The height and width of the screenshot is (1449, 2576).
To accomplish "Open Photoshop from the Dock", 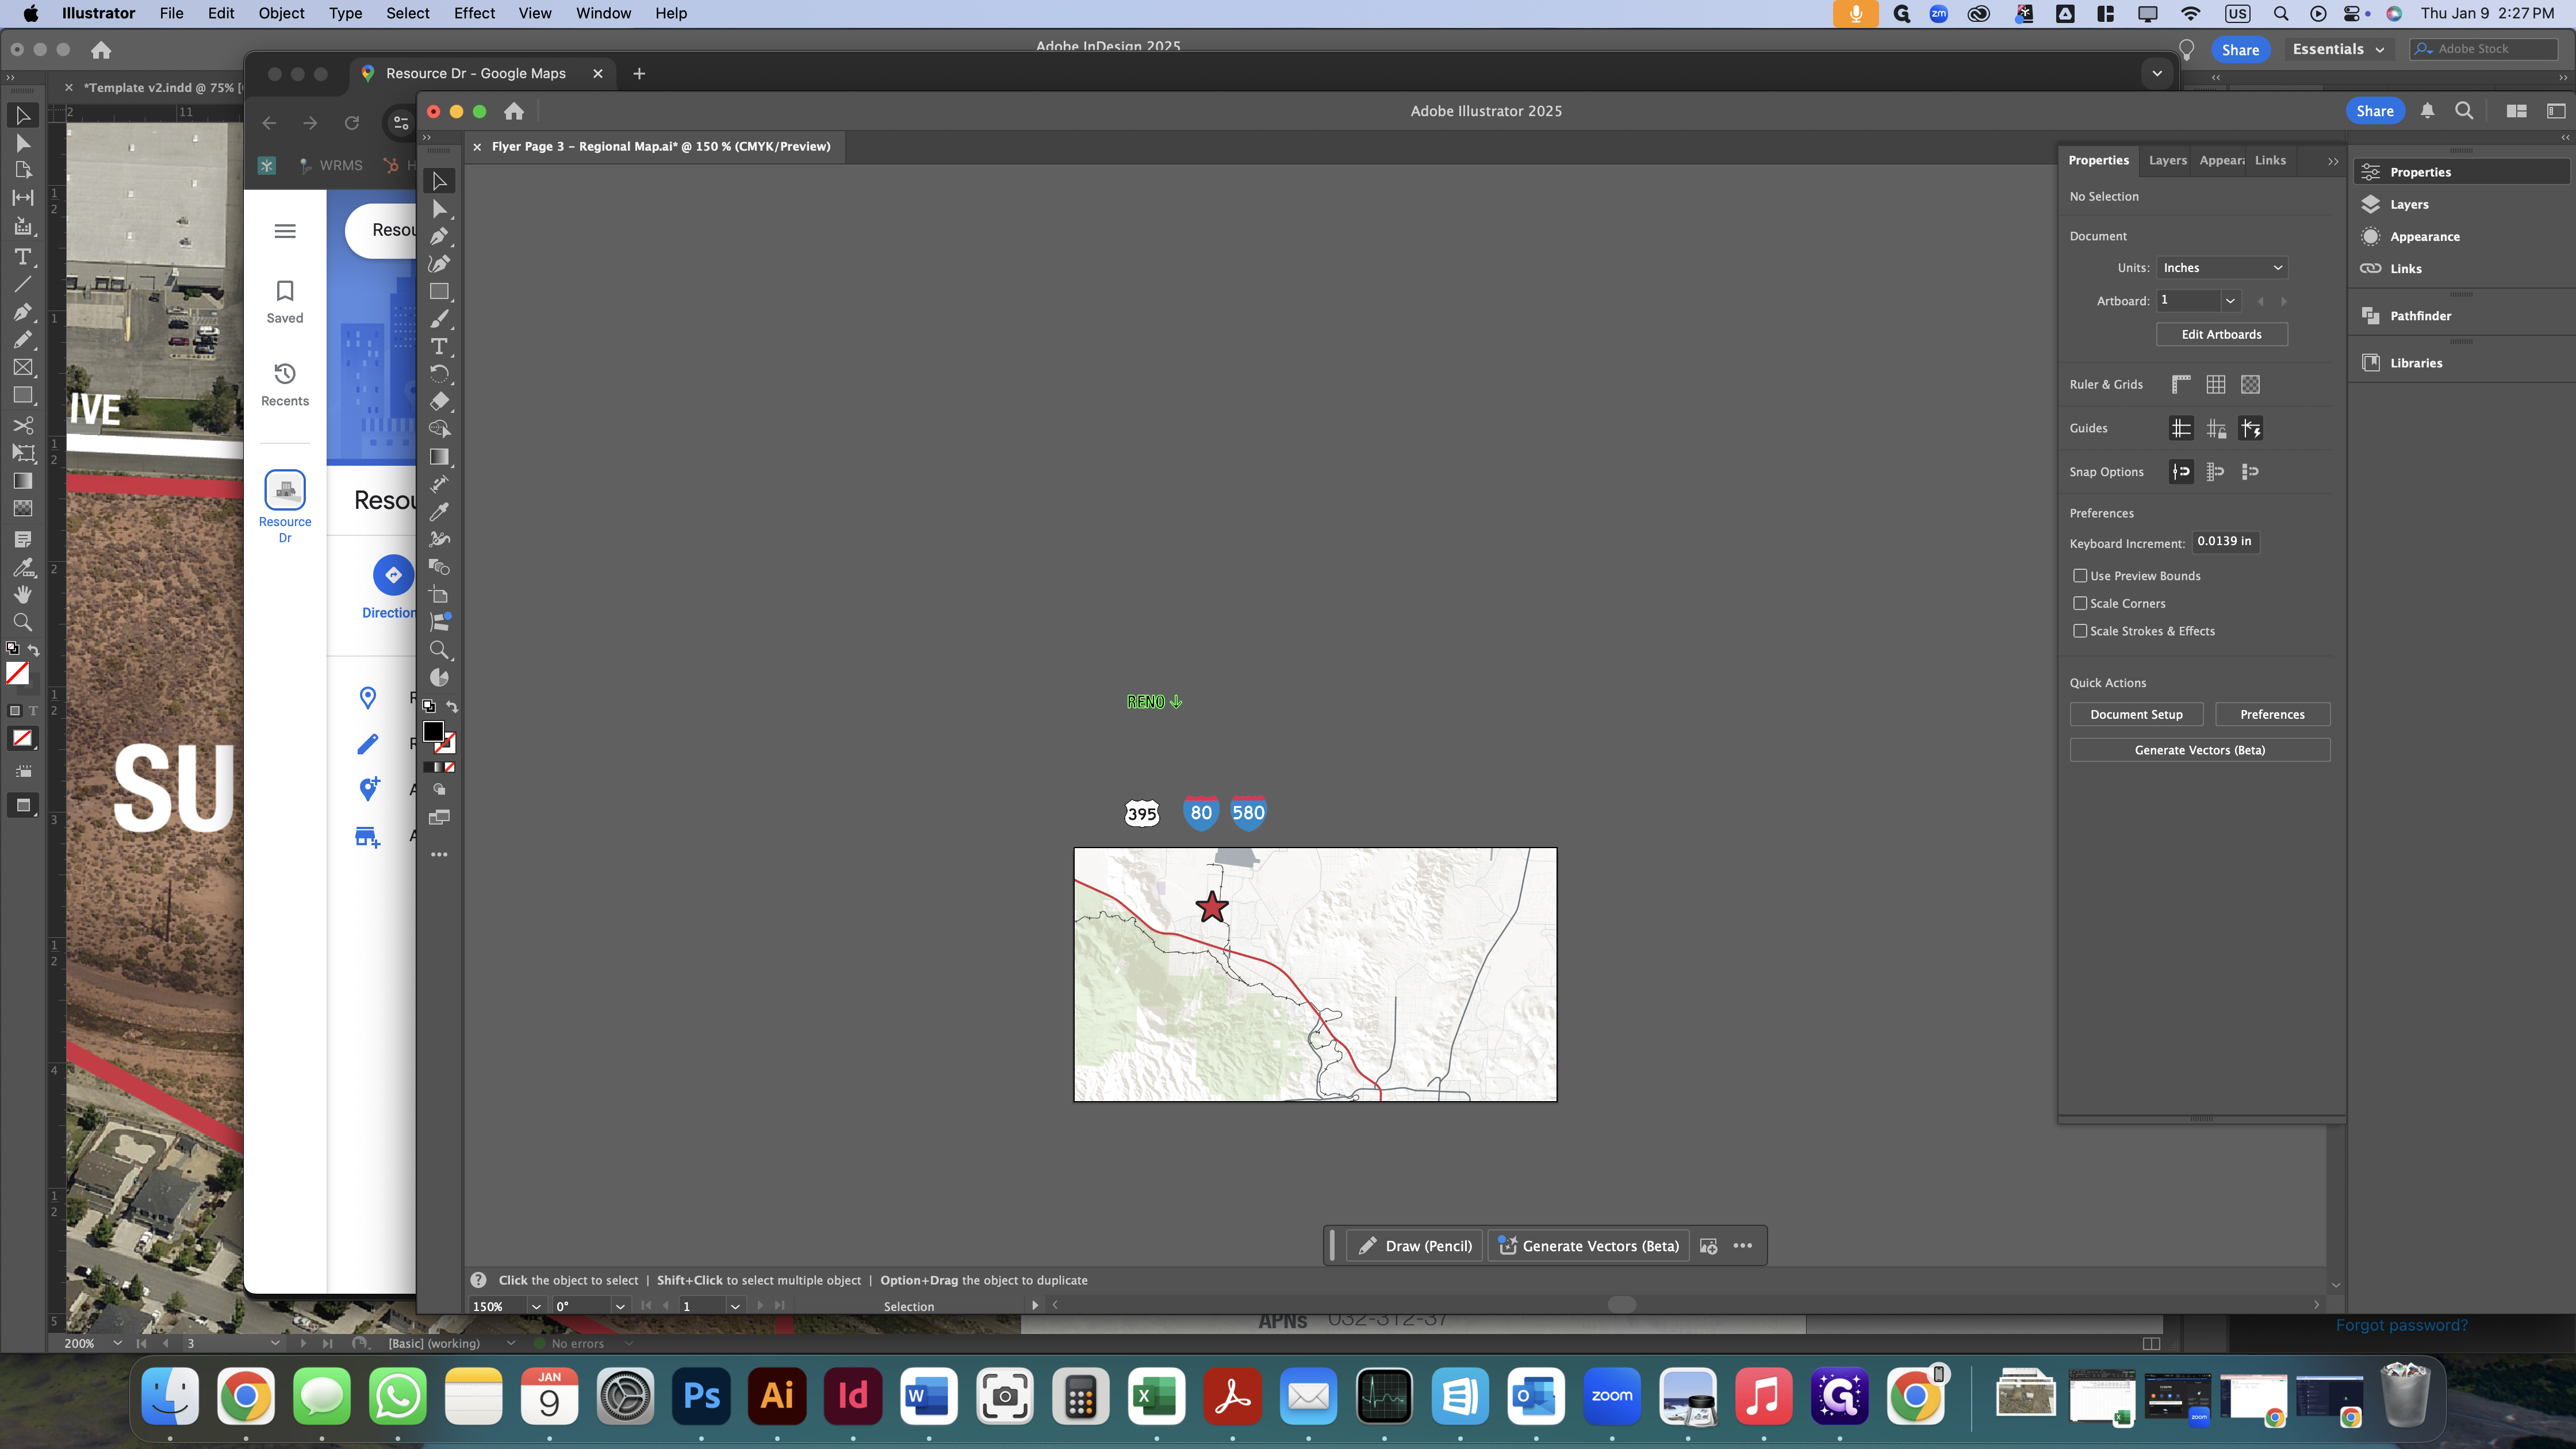I will (x=701, y=1396).
